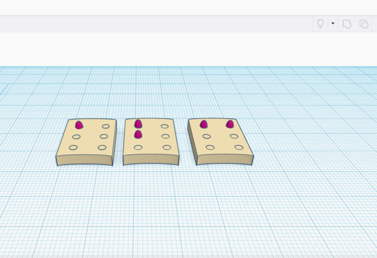
Task: Click the bottom-left hole on left block
Action: pyautogui.click(x=73, y=147)
